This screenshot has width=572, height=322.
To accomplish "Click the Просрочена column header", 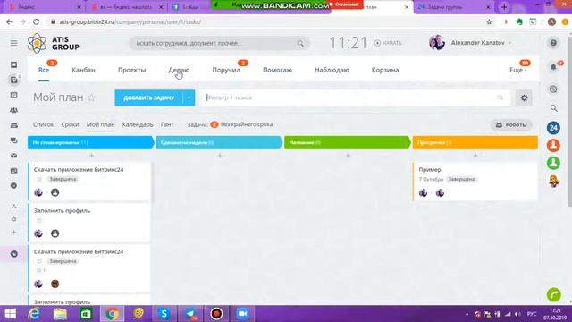I will coord(475,142).
